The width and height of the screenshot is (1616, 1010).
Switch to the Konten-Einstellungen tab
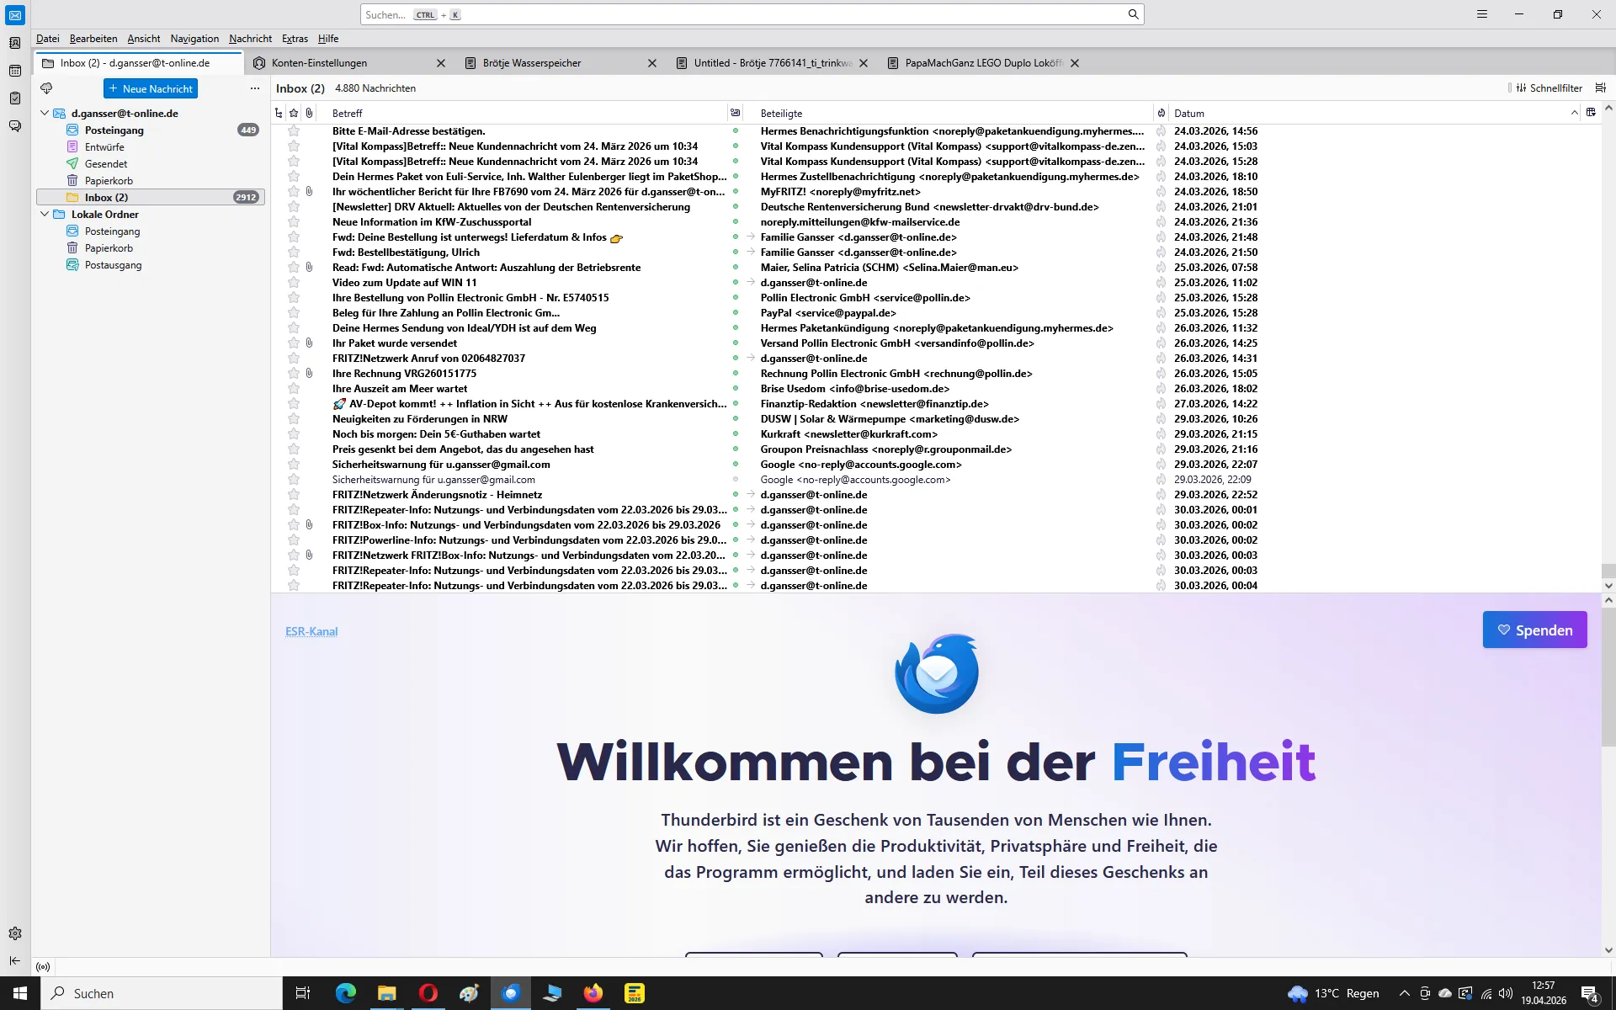[320, 63]
